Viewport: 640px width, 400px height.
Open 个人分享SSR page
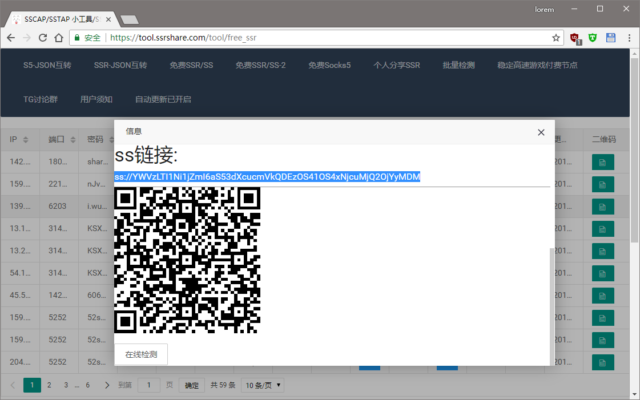397,65
